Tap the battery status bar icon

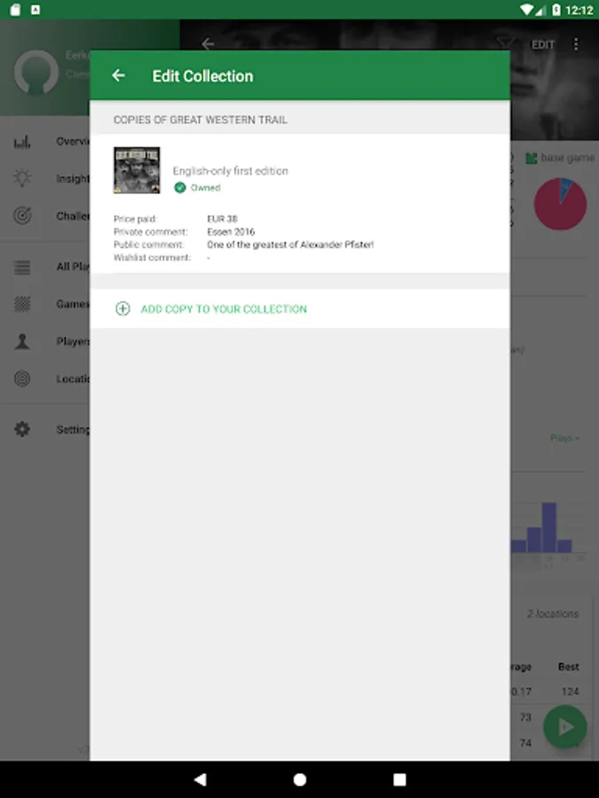[x=556, y=10]
